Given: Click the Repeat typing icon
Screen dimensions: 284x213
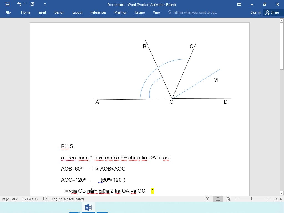Looking at the screenshot, I should pyautogui.click(x=32, y=4).
